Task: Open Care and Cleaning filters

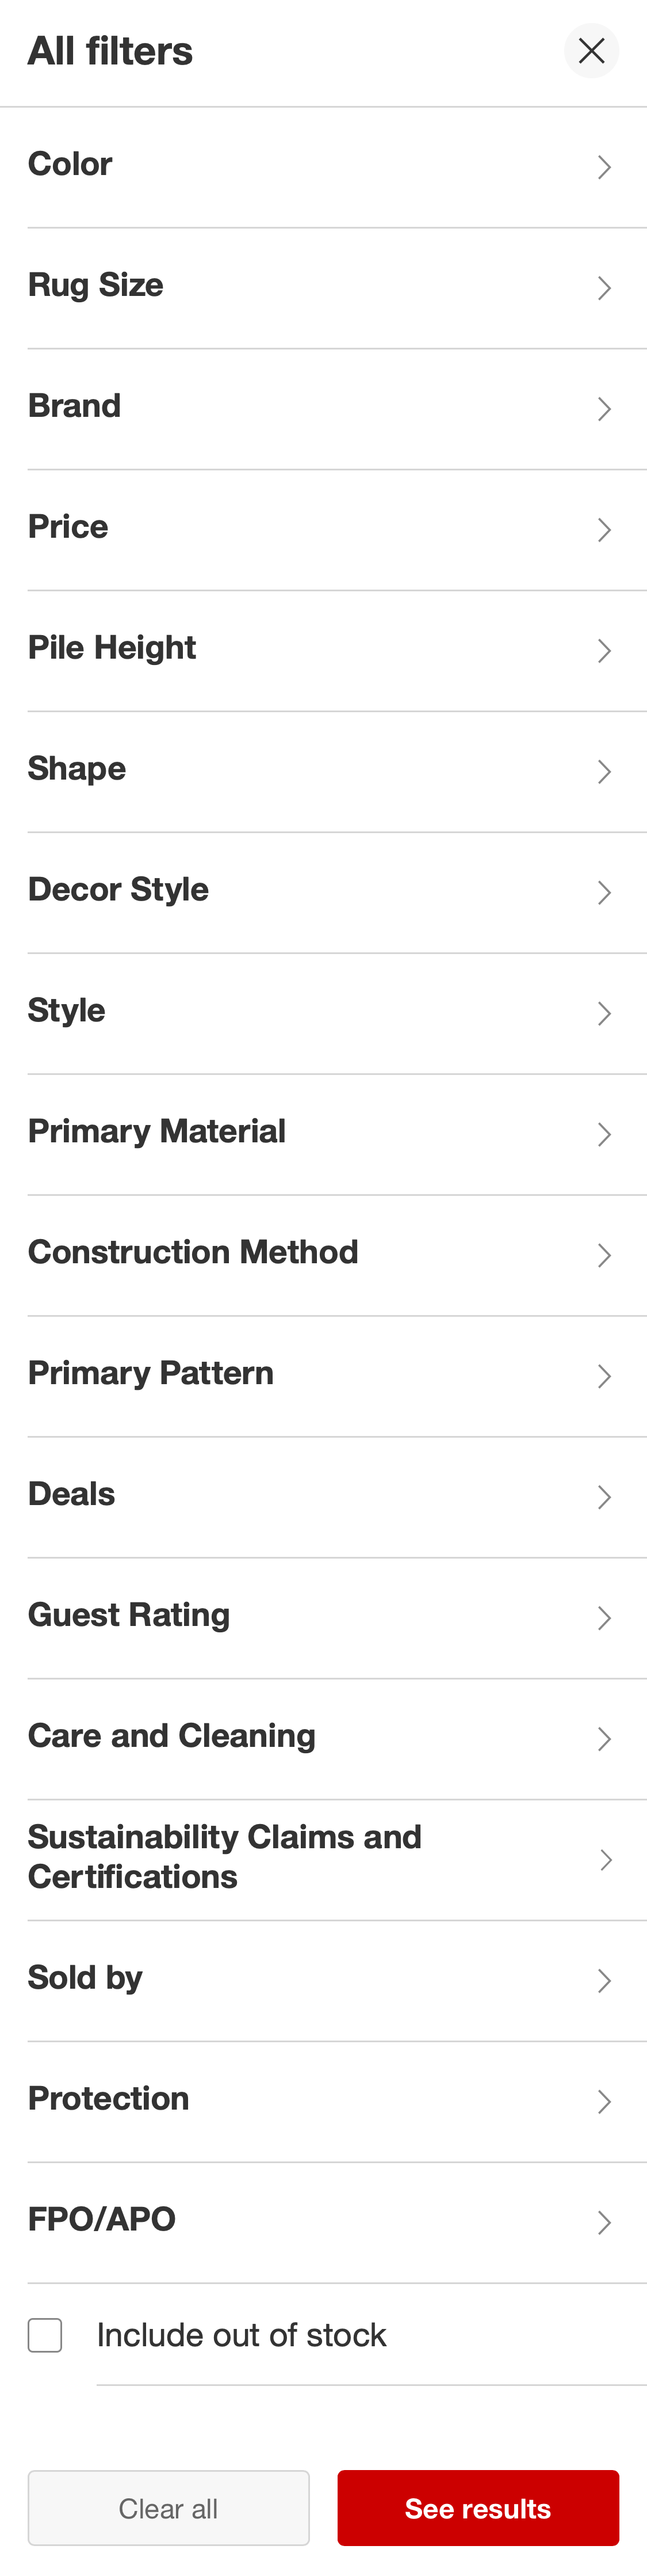Action: tap(323, 1738)
